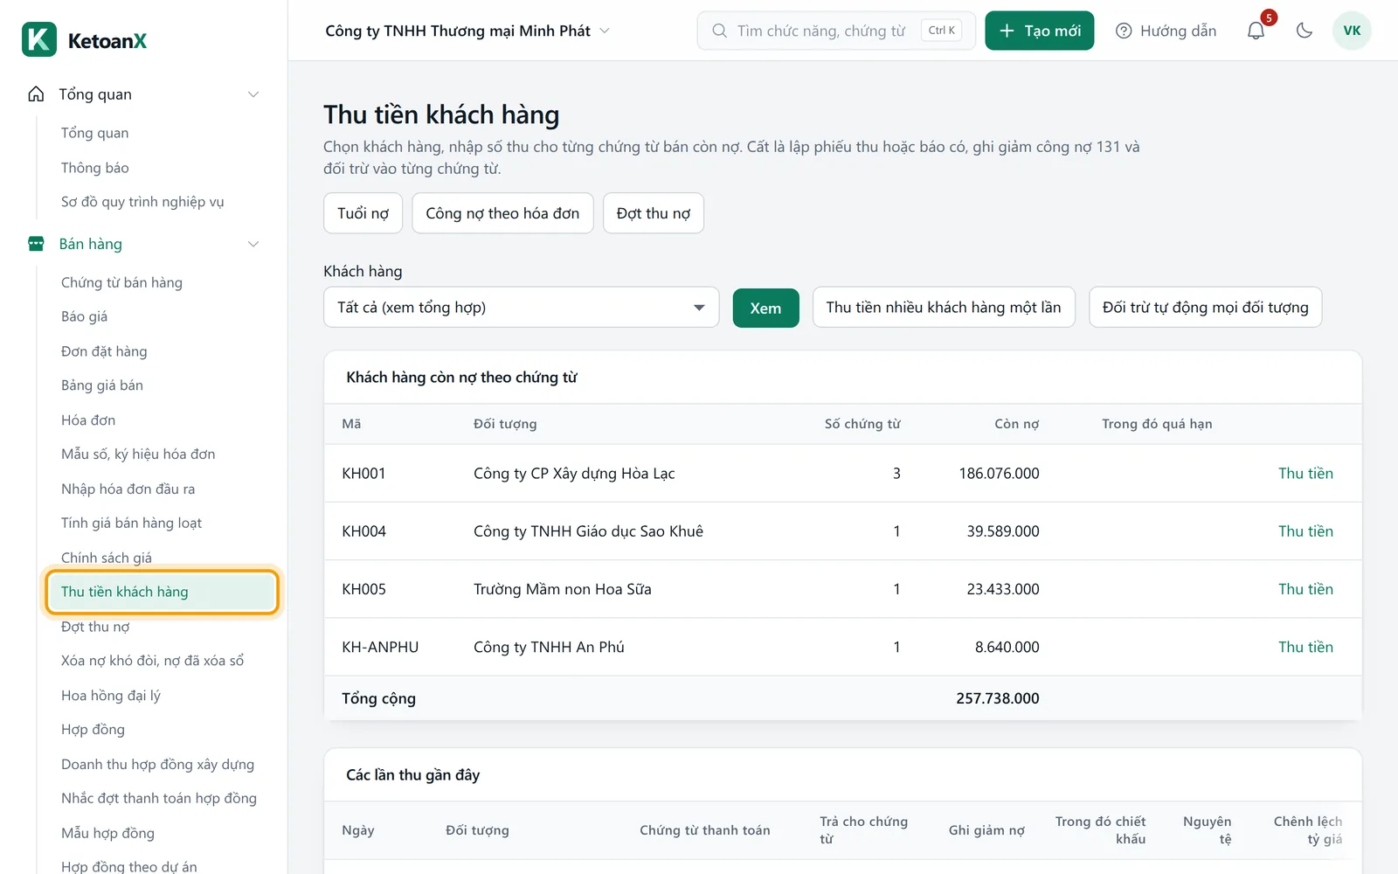Open Hợp đồng sidebar item
The width and height of the screenshot is (1398, 874).
click(93, 730)
